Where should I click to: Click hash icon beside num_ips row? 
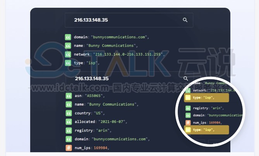click(x=69, y=148)
